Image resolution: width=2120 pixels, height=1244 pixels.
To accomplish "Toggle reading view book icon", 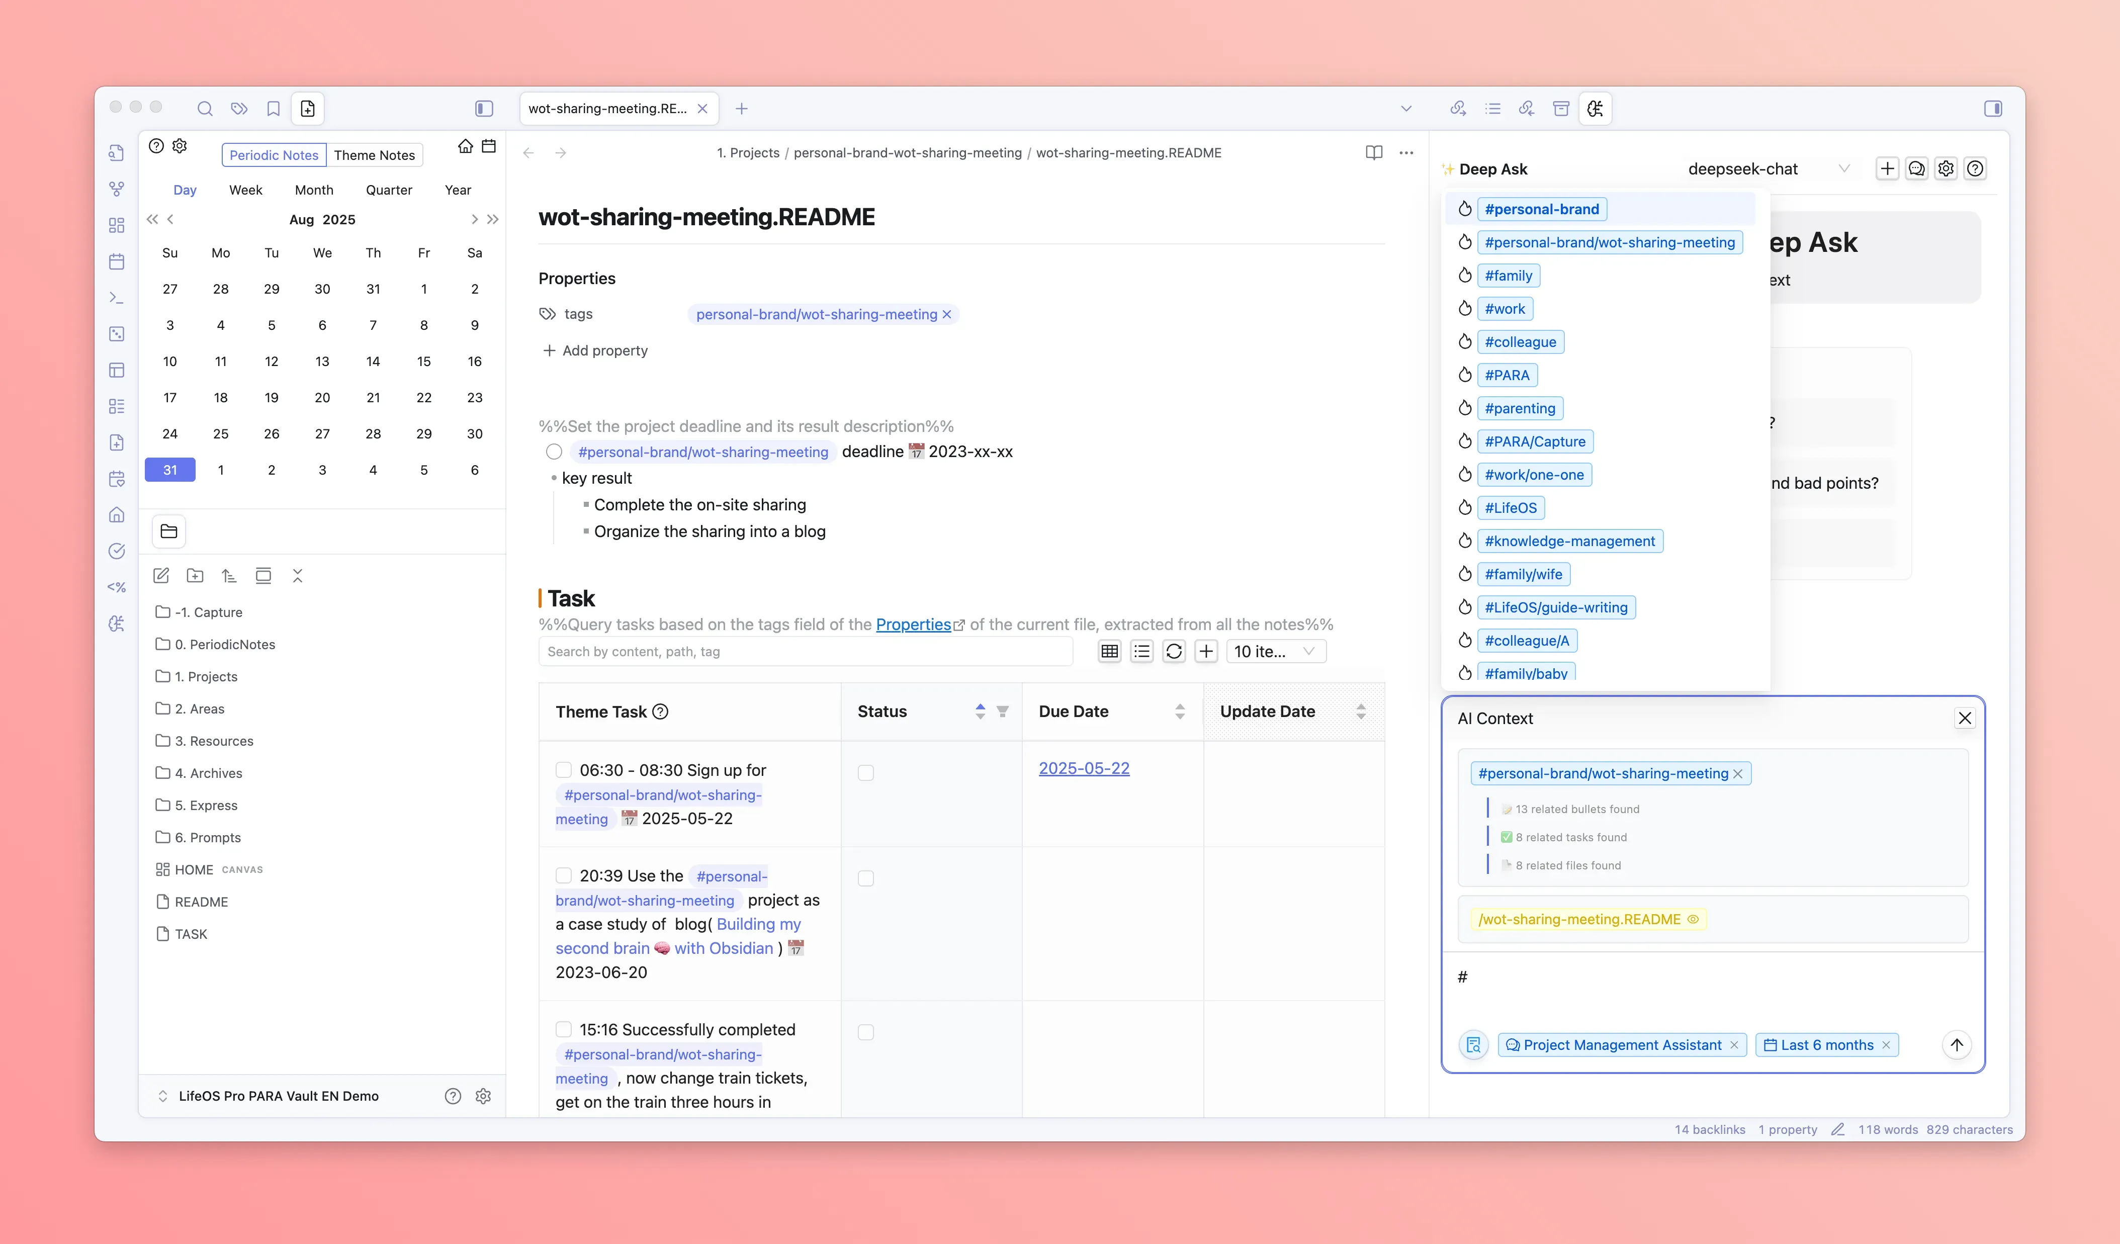I will tap(1373, 152).
